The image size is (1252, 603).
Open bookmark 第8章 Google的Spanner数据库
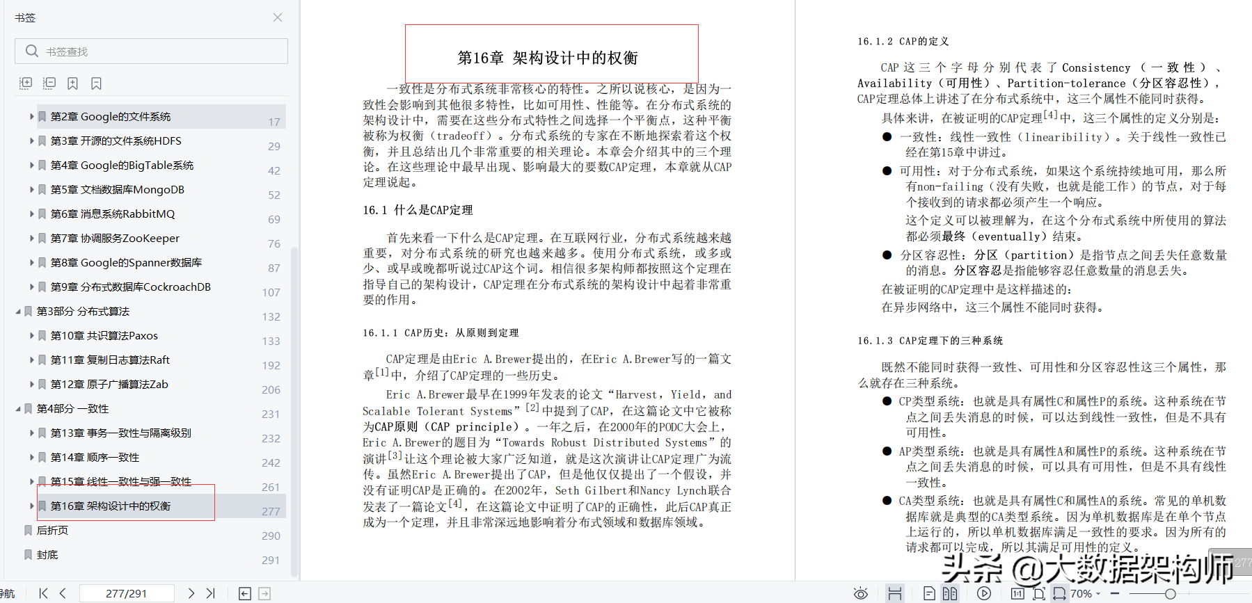[x=126, y=262]
